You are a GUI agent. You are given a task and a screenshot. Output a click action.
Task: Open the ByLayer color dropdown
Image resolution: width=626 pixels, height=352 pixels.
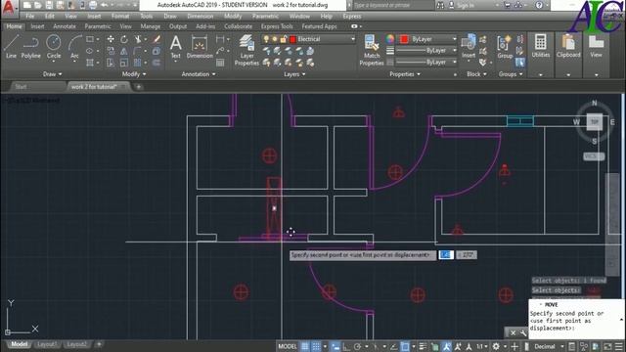454,39
